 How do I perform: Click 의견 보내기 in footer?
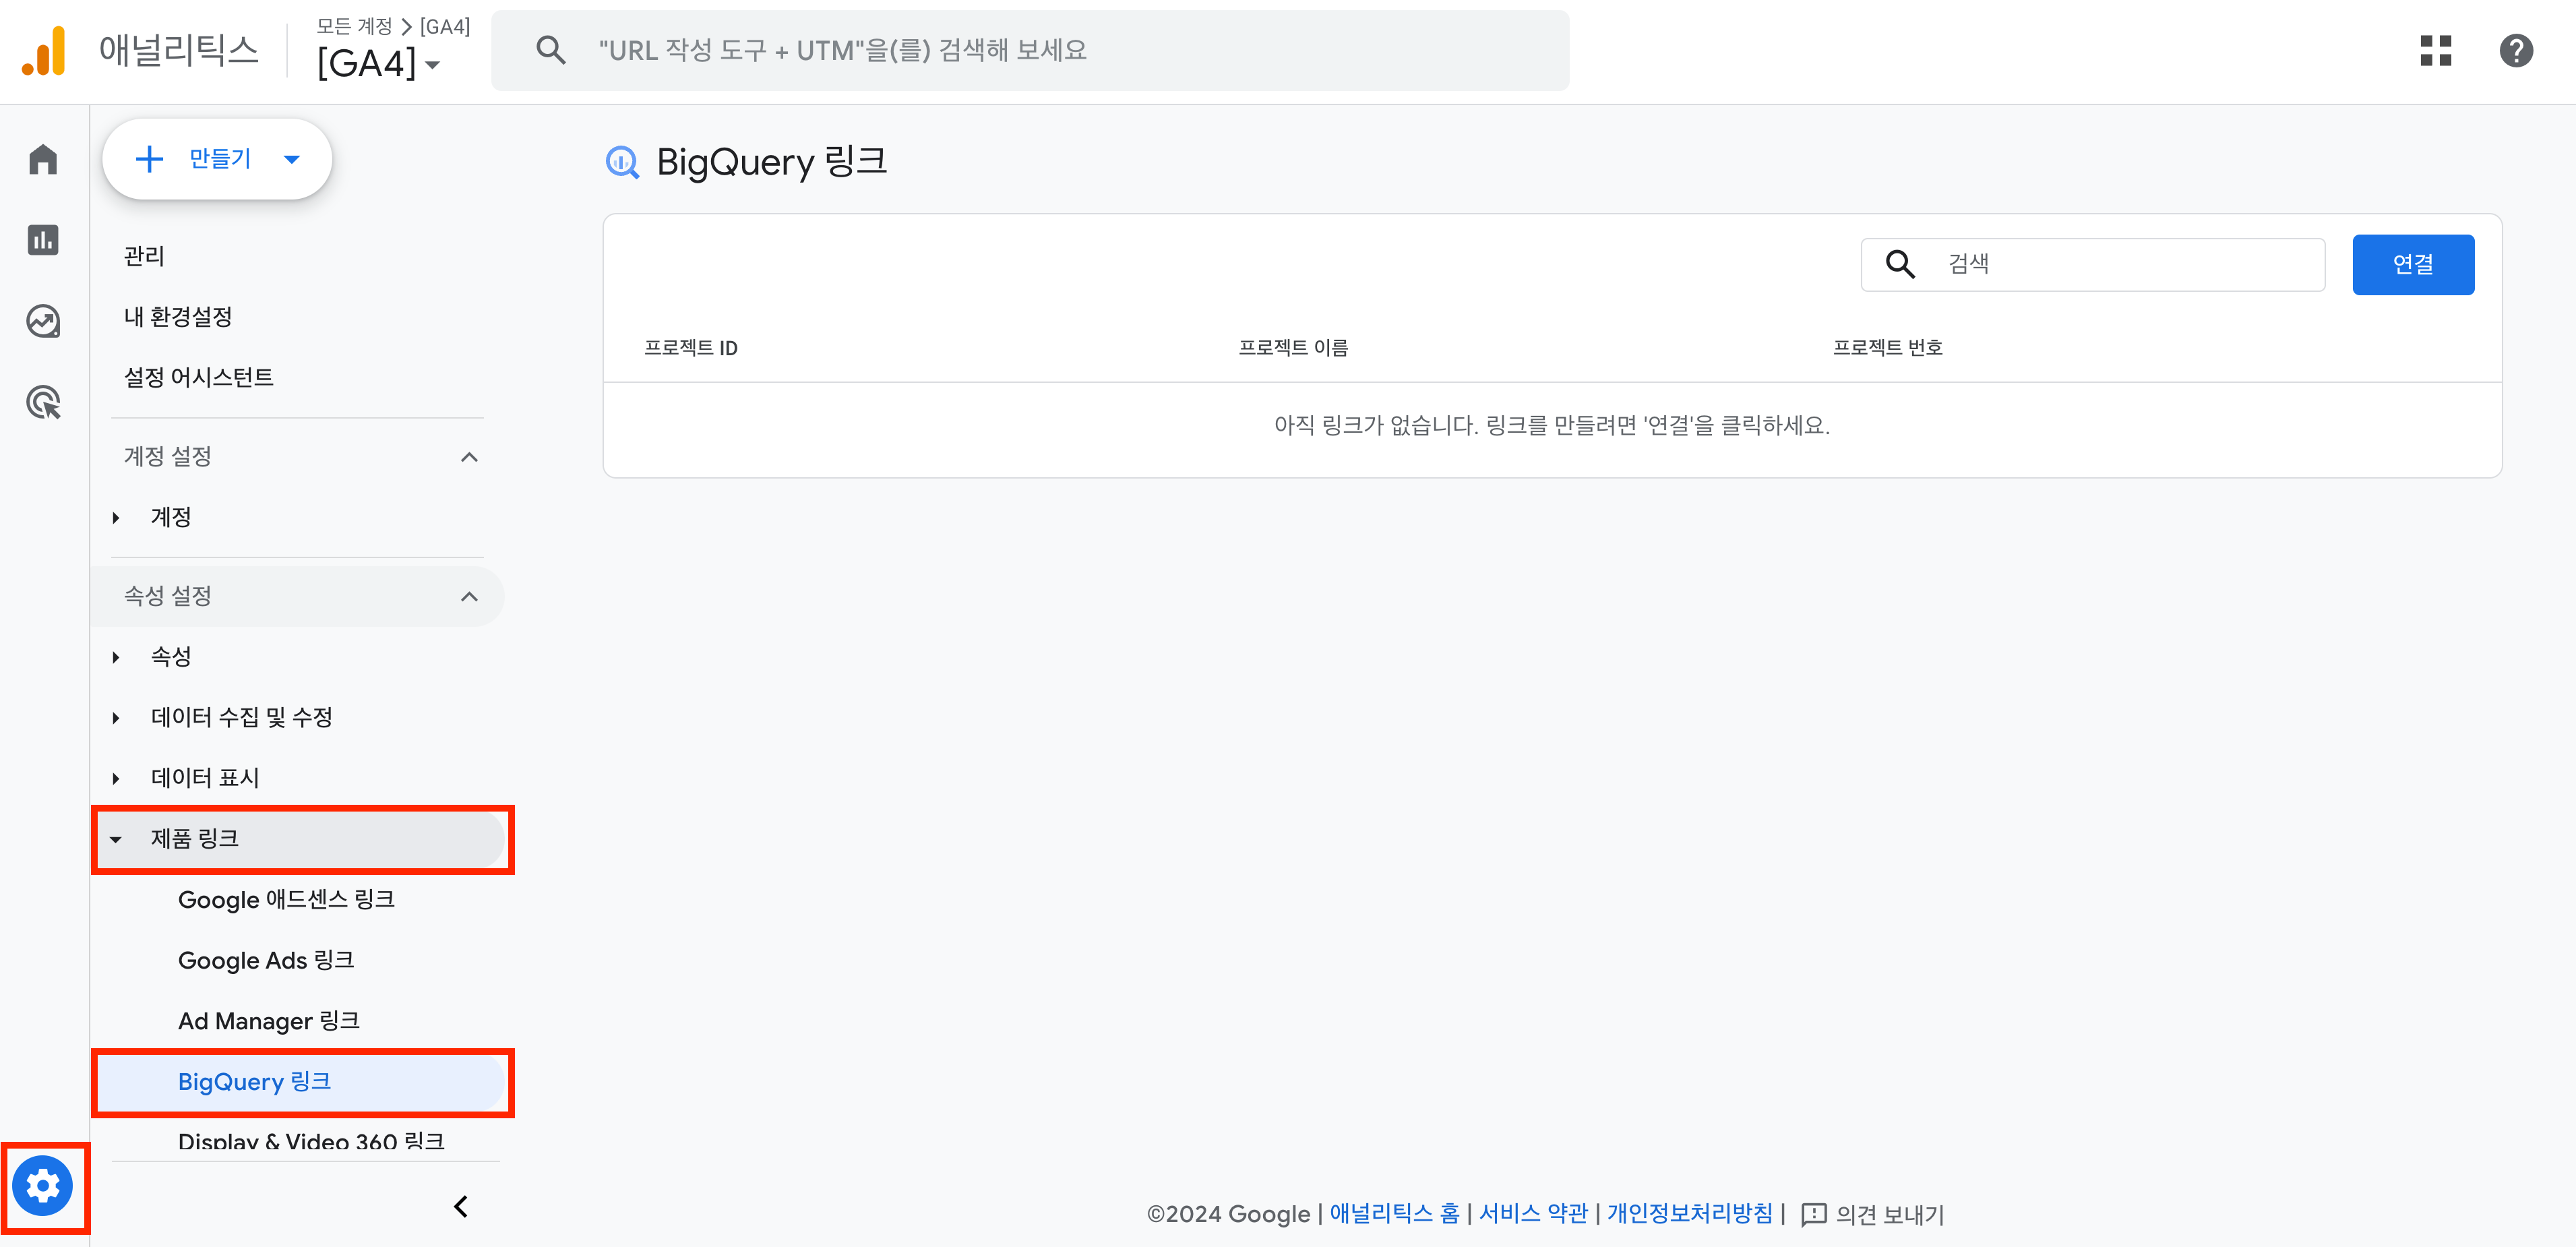(1889, 1214)
